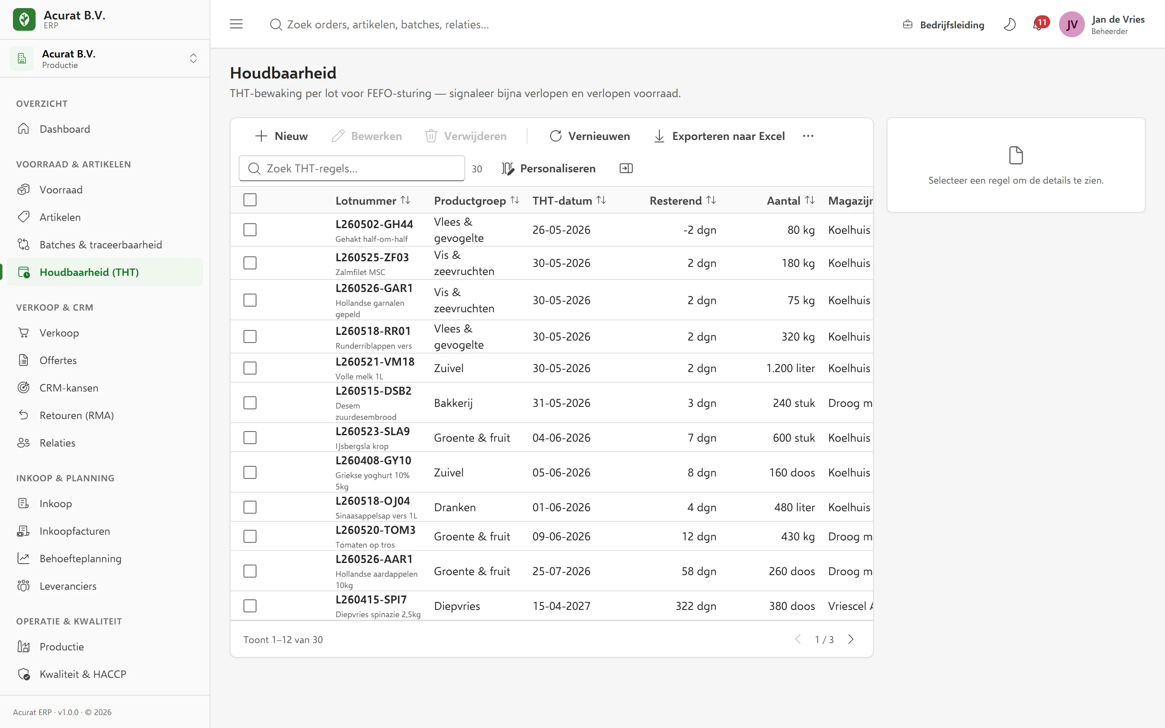Click the Dashboard home icon
The height and width of the screenshot is (728, 1165).
point(23,129)
